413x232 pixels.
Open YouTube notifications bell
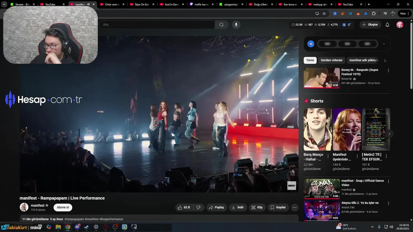[388, 25]
